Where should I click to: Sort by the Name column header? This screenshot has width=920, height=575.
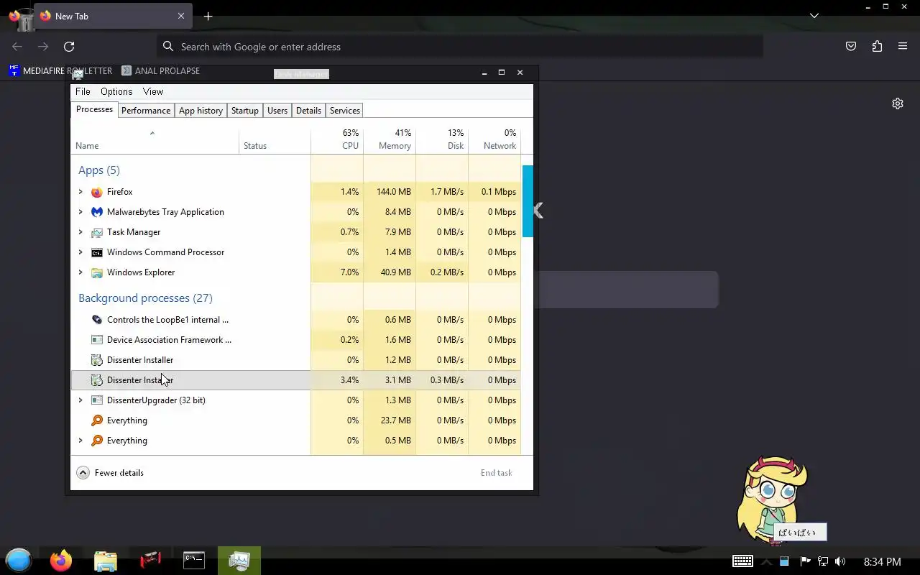[x=155, y=139]
